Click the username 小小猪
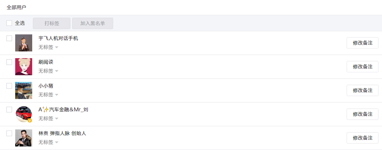382x150 pixels. (x=46, y=86)
